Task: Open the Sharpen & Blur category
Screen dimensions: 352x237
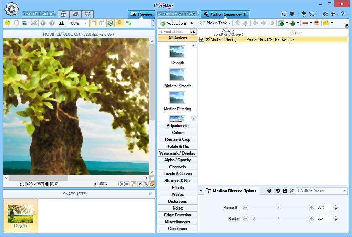Action: 177,180
